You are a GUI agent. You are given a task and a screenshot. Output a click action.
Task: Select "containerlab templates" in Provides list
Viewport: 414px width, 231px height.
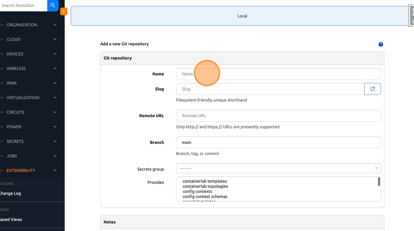[x=205, y=181]
